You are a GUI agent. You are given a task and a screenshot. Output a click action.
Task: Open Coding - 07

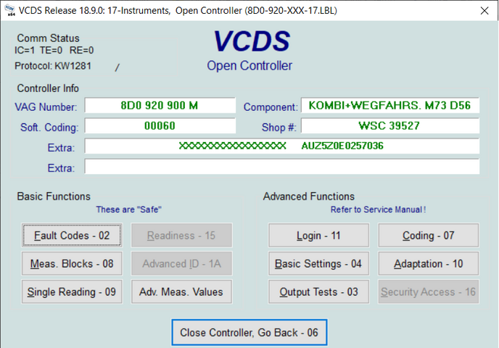pos(429,236)
